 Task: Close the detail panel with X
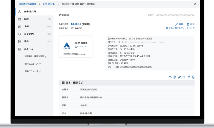tap(195, 4)
